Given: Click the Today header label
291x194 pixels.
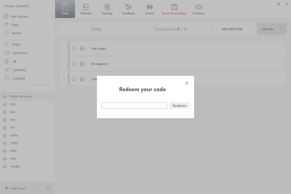Looking at the screenshot, I should [96, 29].
